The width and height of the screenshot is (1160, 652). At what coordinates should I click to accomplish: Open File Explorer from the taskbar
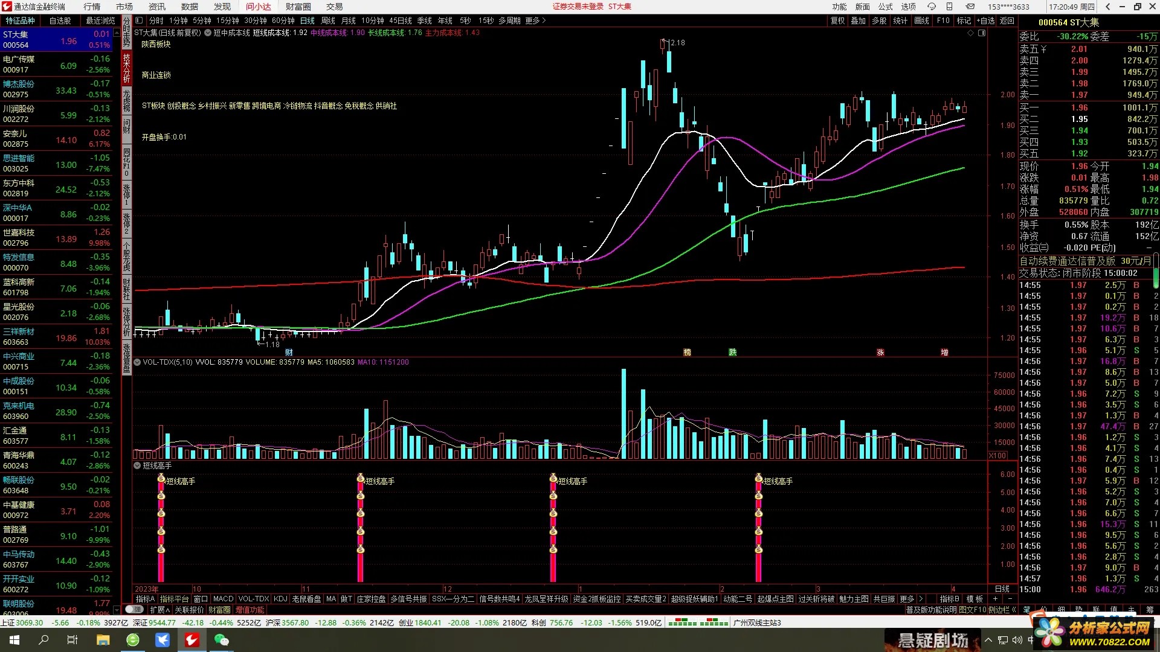coord(103,640)
